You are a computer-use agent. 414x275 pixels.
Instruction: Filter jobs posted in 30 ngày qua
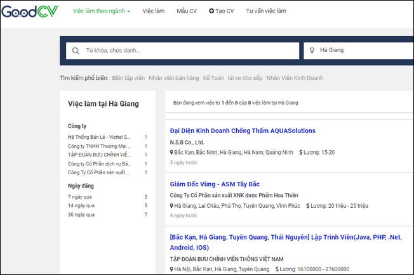(x=82, y=215)
